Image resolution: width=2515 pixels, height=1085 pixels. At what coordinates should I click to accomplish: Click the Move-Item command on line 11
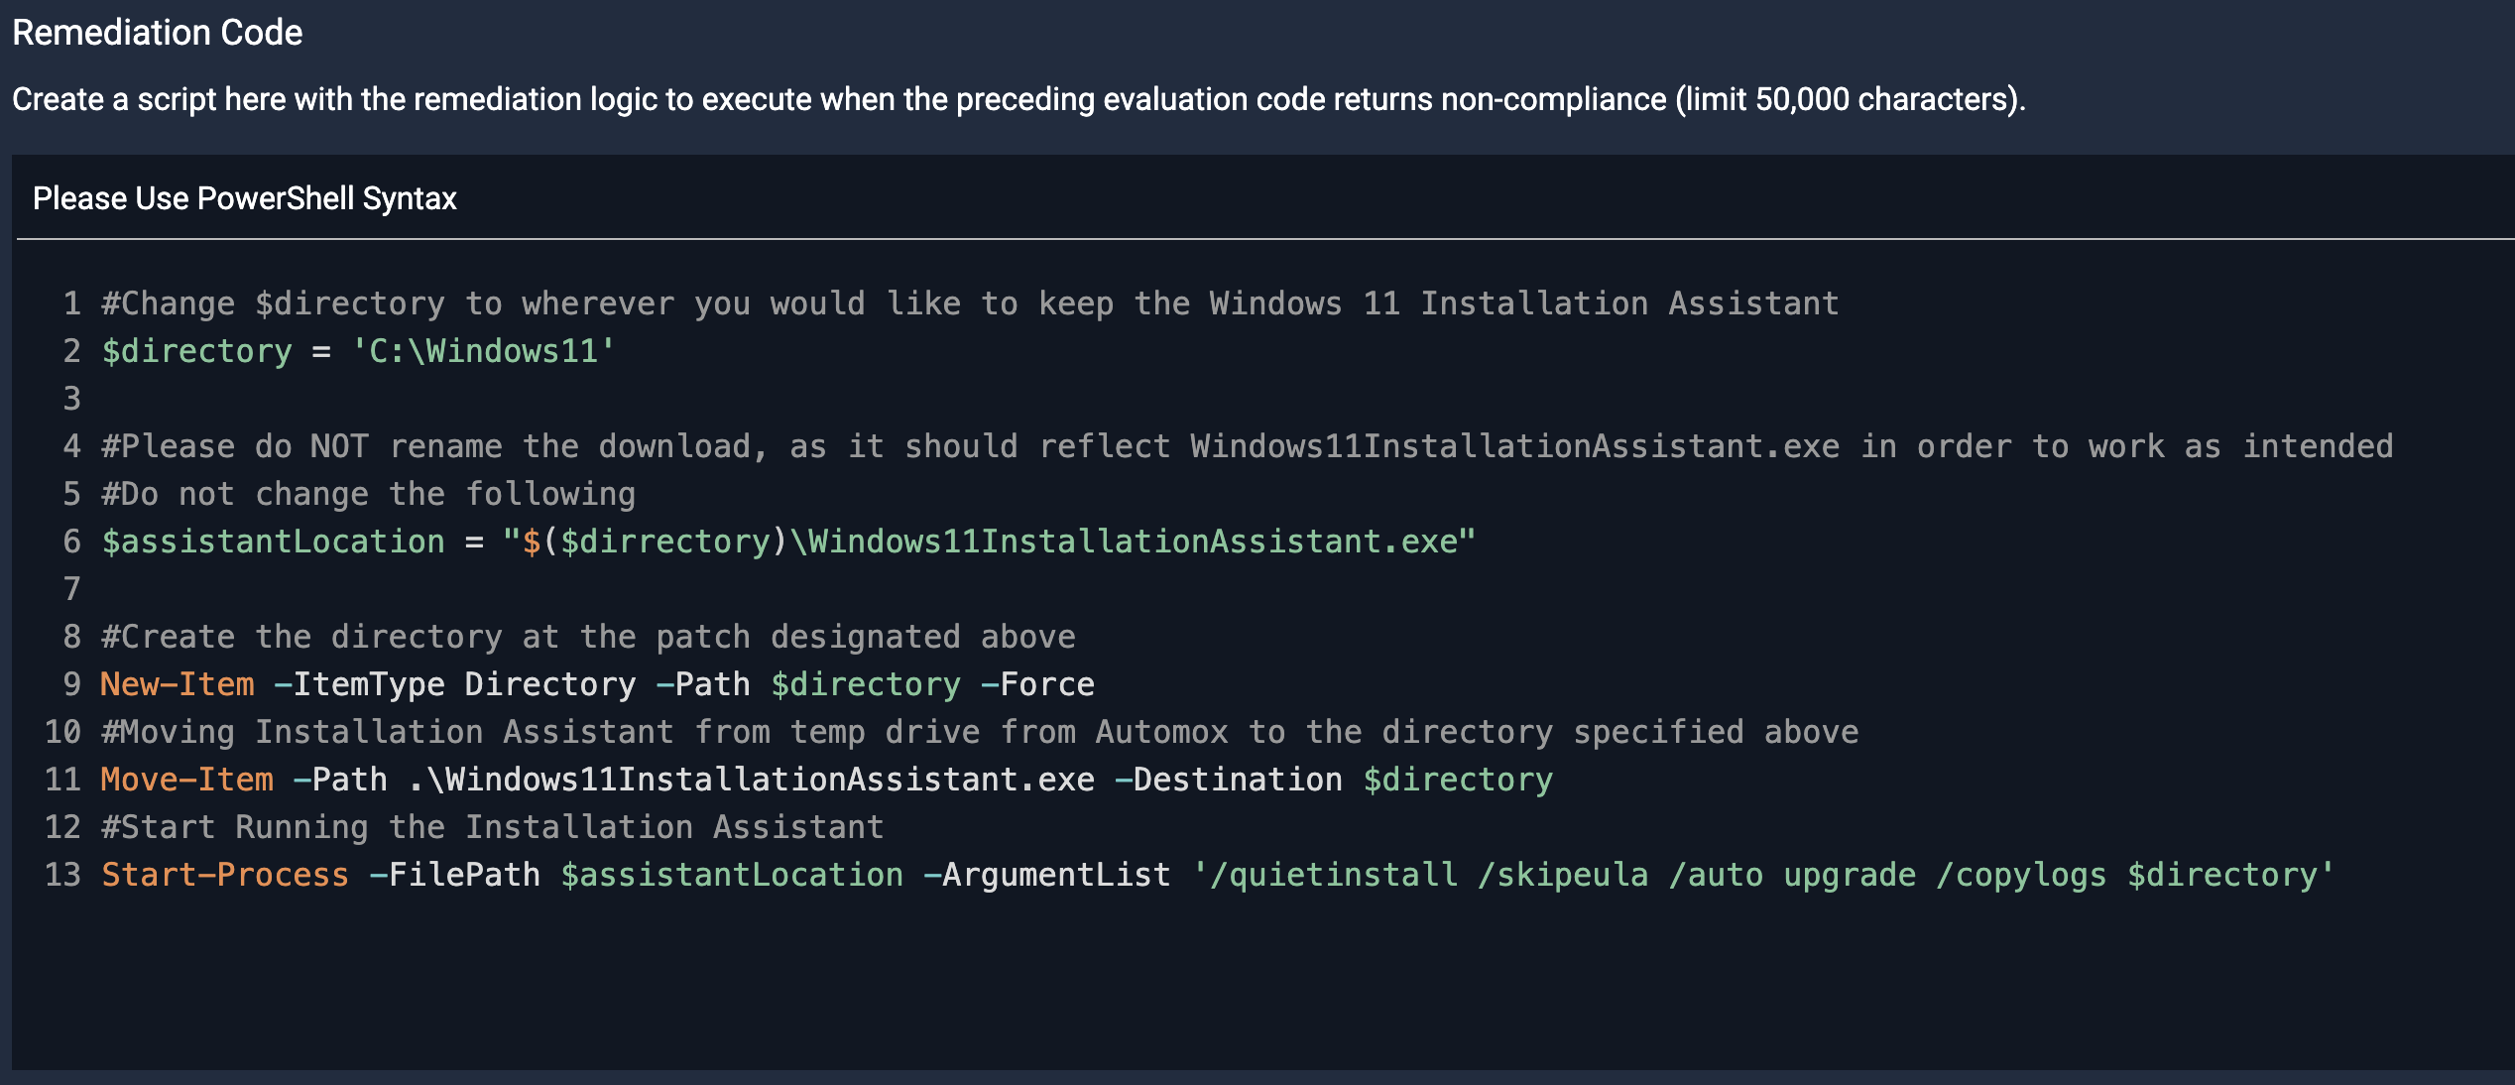(186, 780)
